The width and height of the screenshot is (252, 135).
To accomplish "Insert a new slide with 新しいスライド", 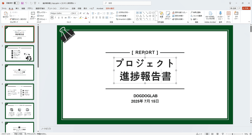I will tap(33, 16).
